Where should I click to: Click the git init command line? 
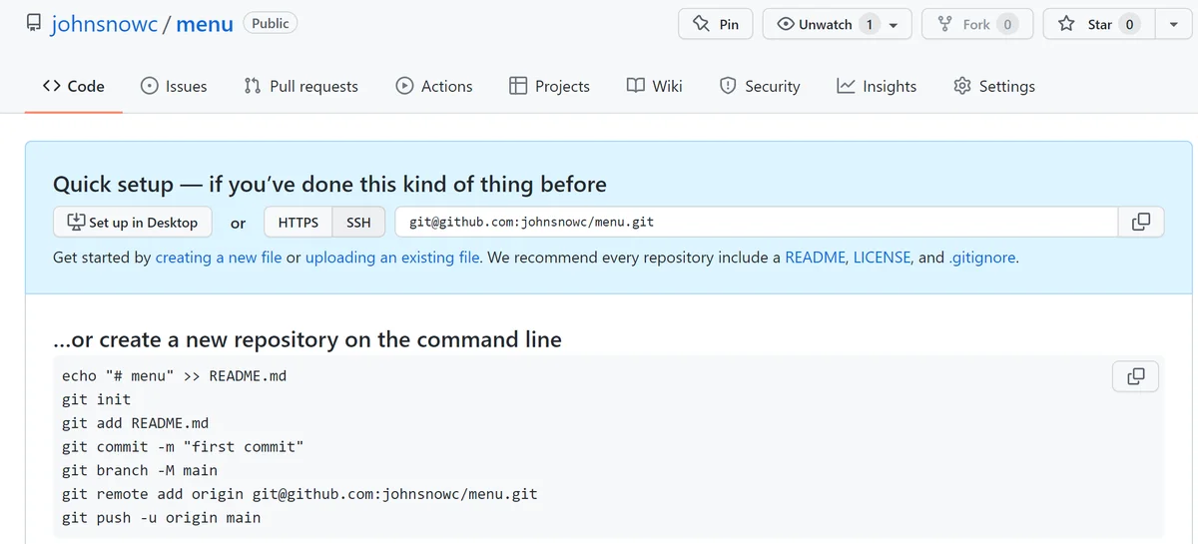click(97, 399)
